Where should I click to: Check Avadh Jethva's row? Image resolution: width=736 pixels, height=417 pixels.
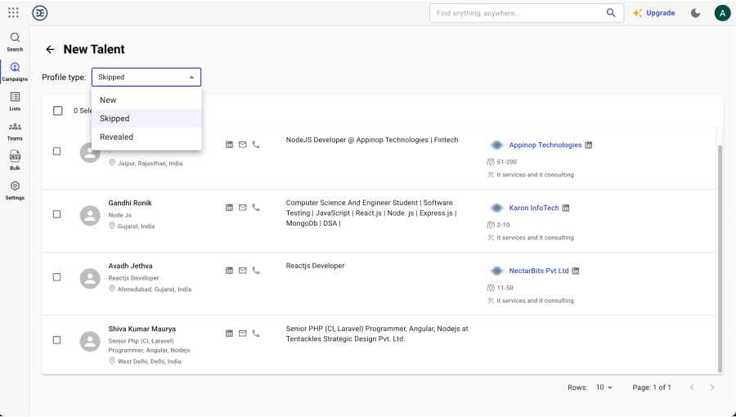click(x=56, y=276)
